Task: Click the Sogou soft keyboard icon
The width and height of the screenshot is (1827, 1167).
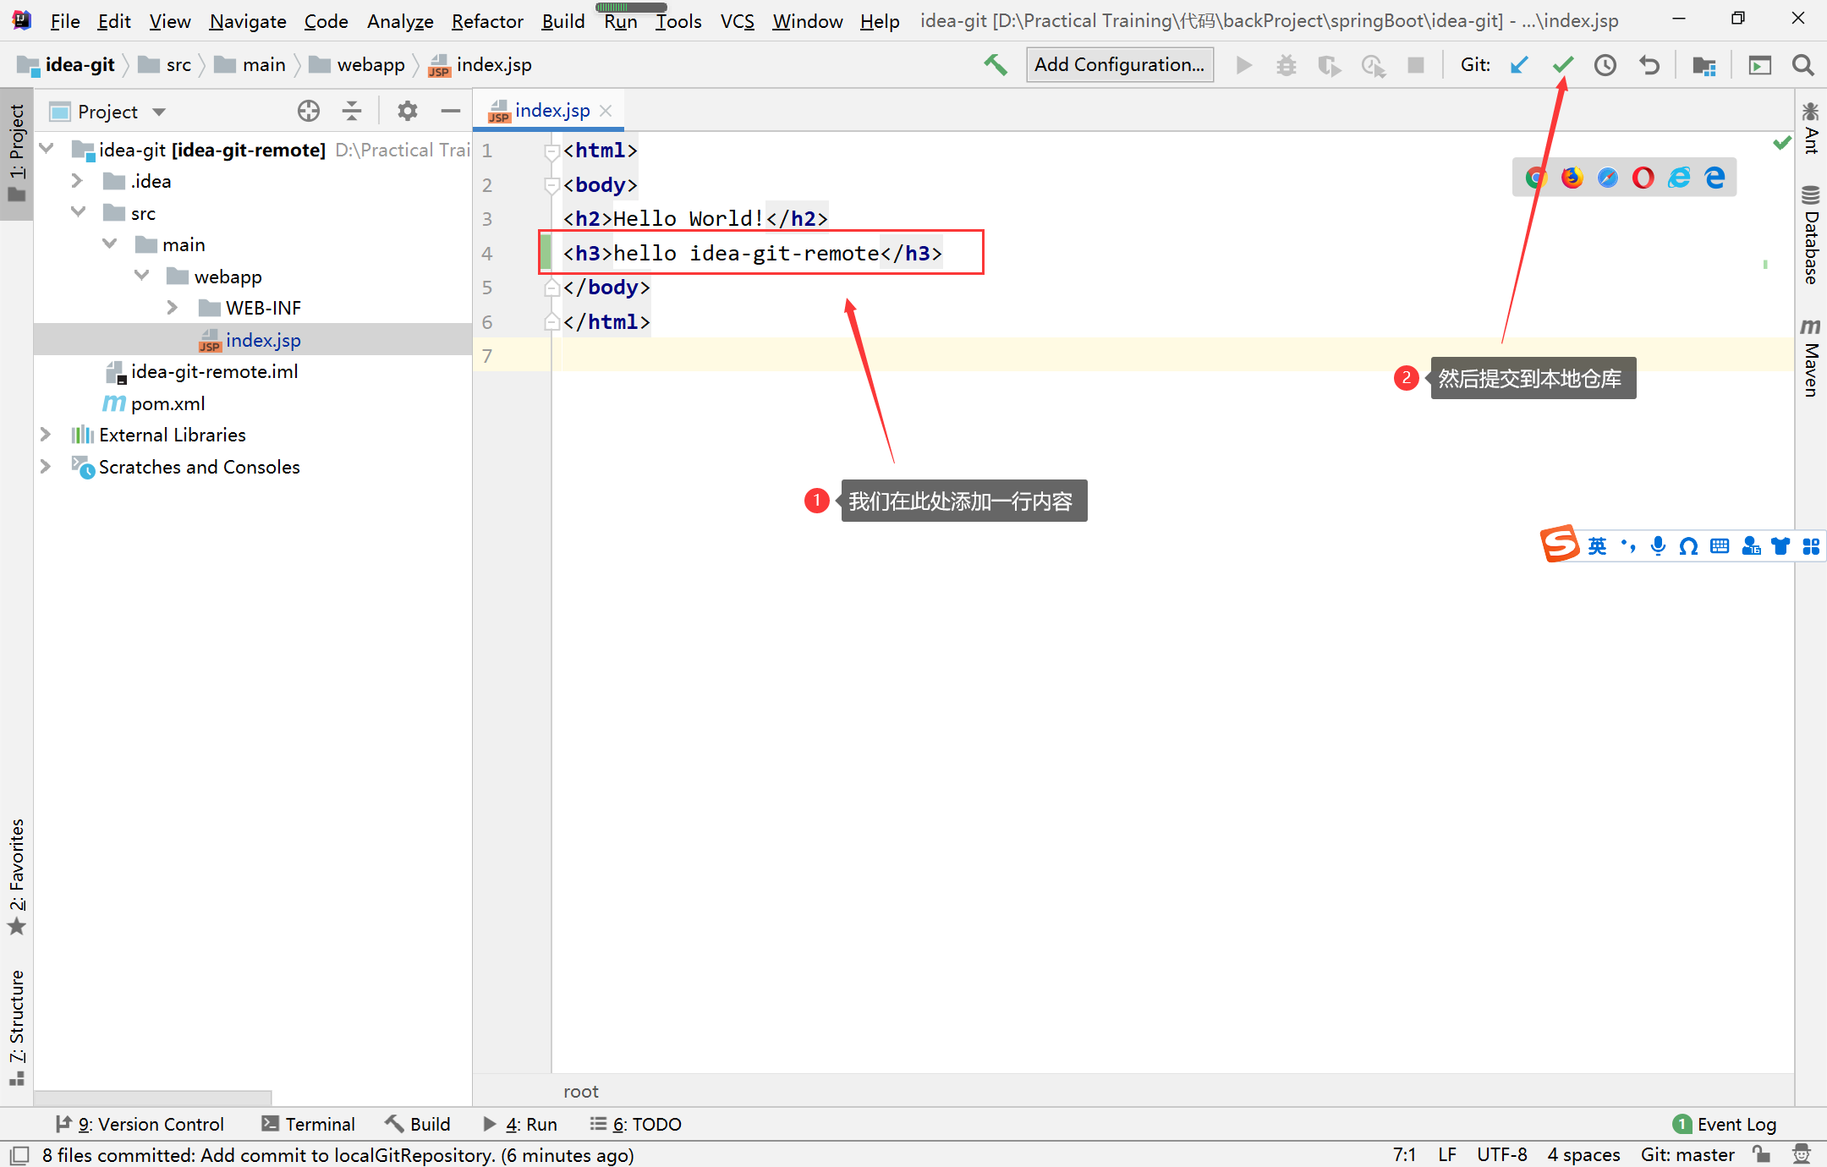Action: [1719, 546]
